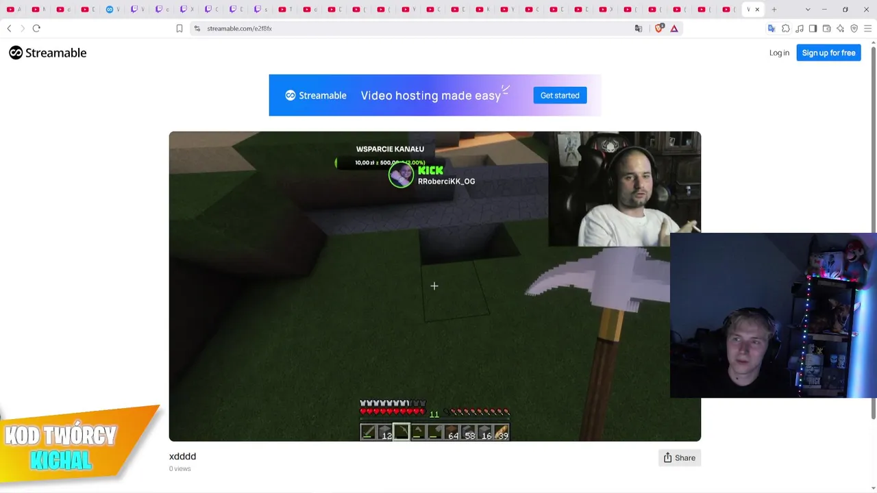
Task: Open a new tab with the plus button
Action: point(774,10)
